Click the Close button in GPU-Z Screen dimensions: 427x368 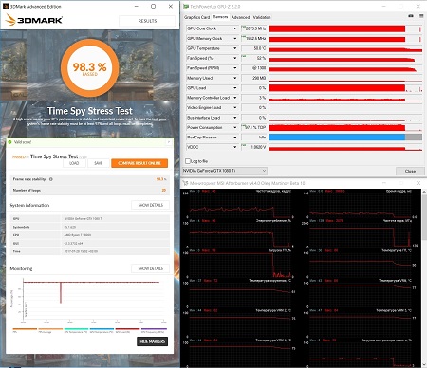(x=410, y=171)
